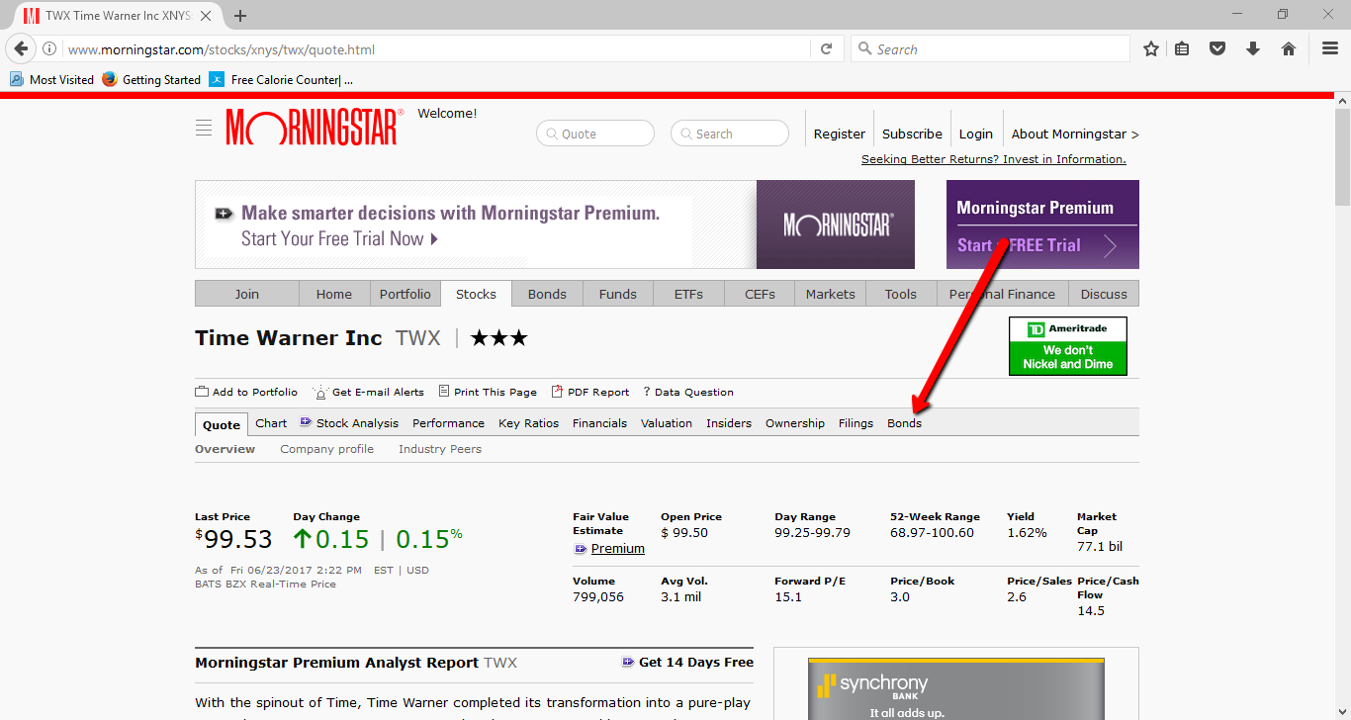Click the Market Cap value 77.1 bil
Image resolution: width=1351 pixels, height=720 pixels.
tap(1100, 546)
